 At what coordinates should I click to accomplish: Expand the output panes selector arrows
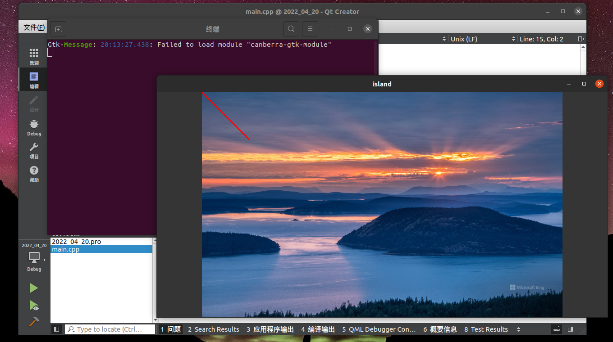tap(518, 329)
